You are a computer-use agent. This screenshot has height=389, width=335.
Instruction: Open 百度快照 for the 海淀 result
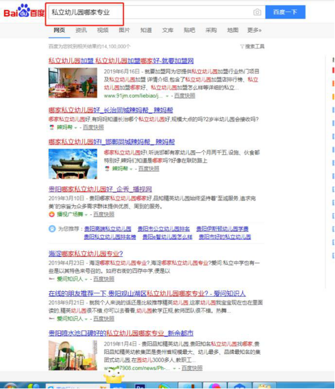pos(103,279)
